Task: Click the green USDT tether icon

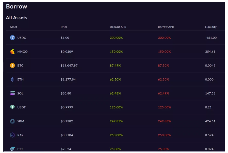Action: pos(12,107)
